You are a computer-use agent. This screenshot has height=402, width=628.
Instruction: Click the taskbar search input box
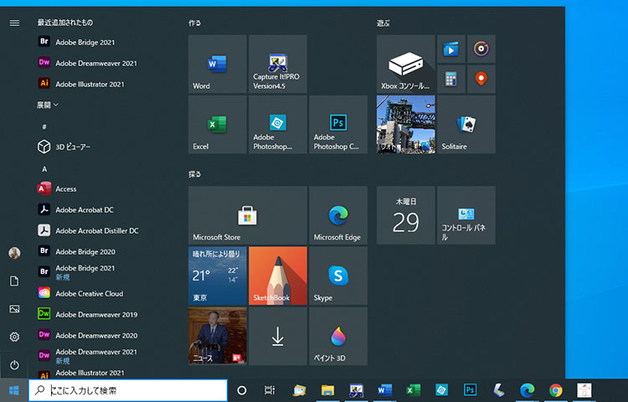[x=134, y=390]
